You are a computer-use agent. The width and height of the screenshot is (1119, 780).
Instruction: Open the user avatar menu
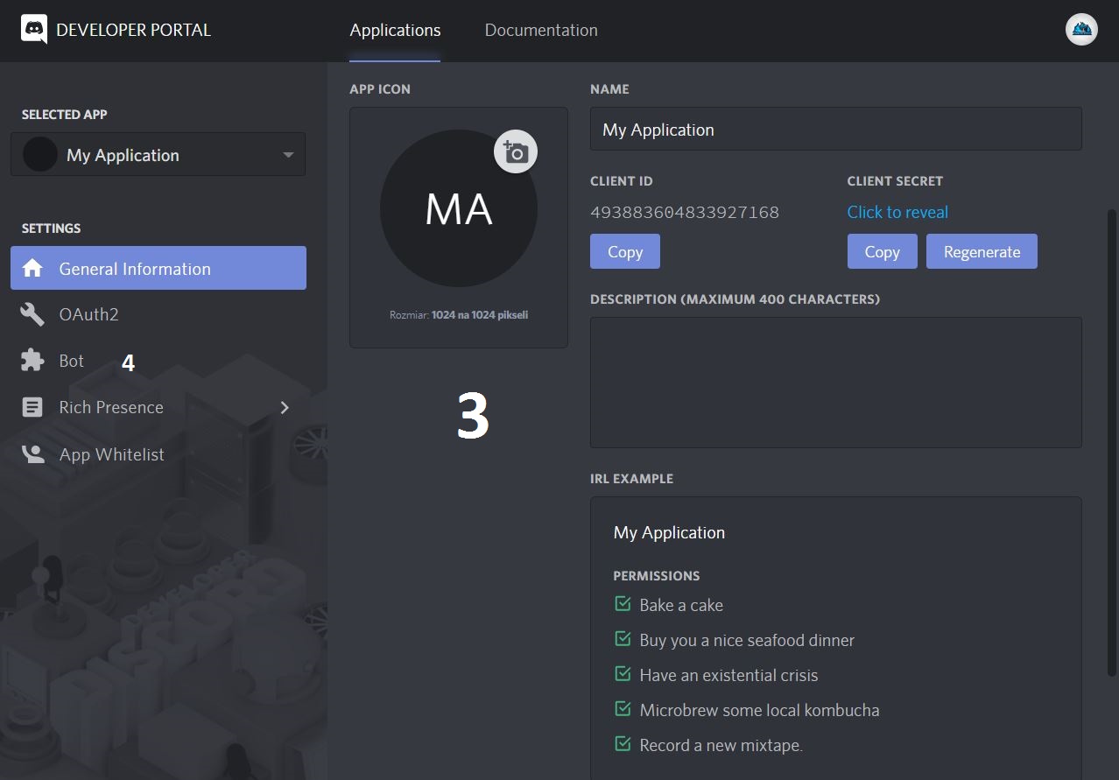[1081, 30]
